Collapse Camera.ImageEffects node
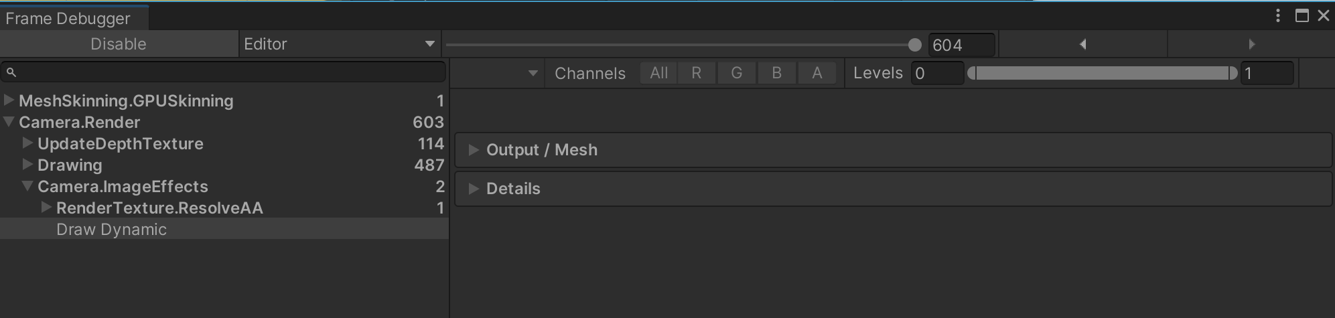1335x318 pixels. click(27, 186)
